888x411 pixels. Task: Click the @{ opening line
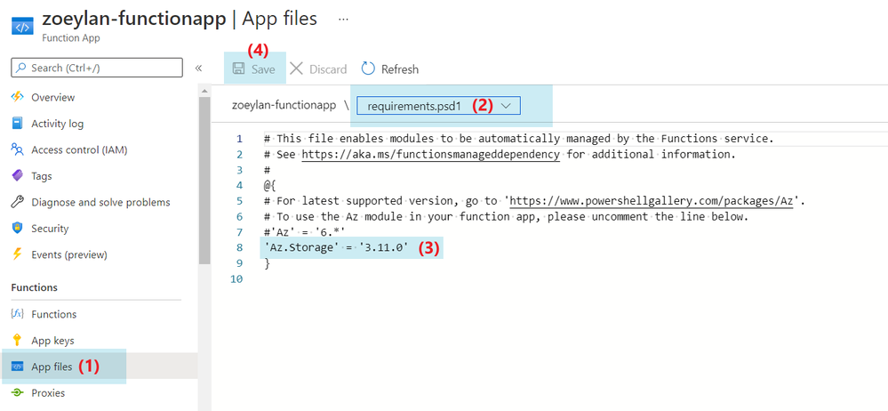[269, 185]
